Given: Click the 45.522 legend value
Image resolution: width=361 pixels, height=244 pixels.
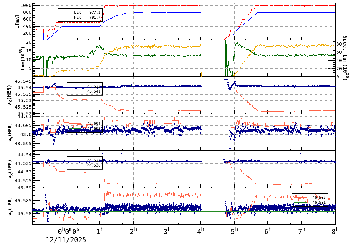Looking at the screenshot, I should tap(94, 86).
